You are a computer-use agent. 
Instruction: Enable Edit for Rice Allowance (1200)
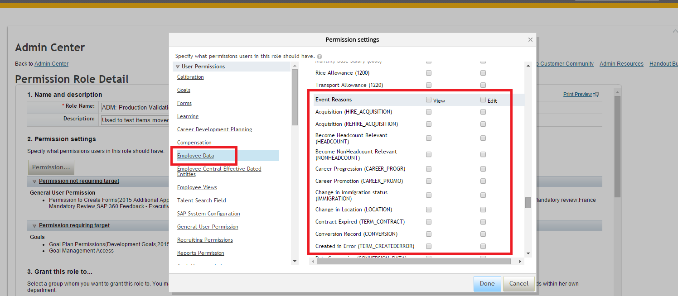(483, 73)
